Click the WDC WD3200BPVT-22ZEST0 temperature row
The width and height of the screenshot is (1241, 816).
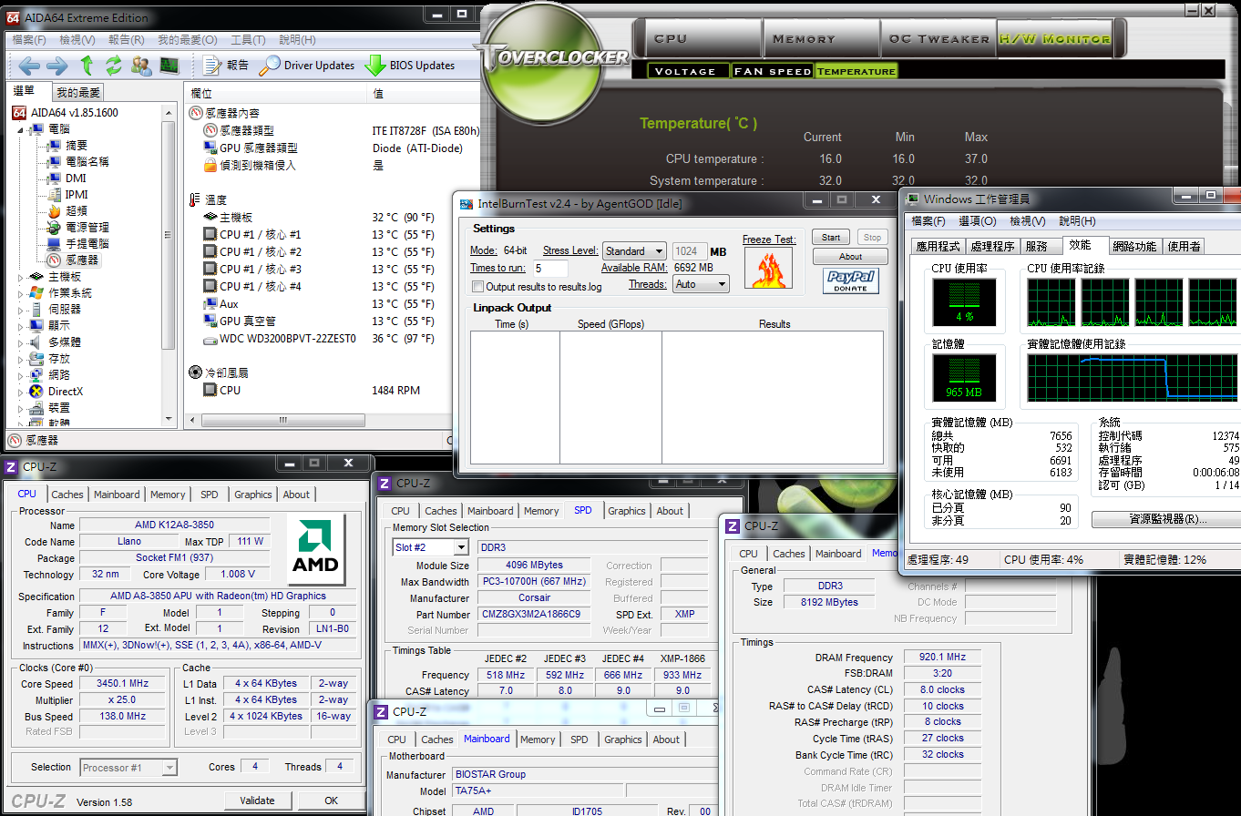tap(319, 339)
